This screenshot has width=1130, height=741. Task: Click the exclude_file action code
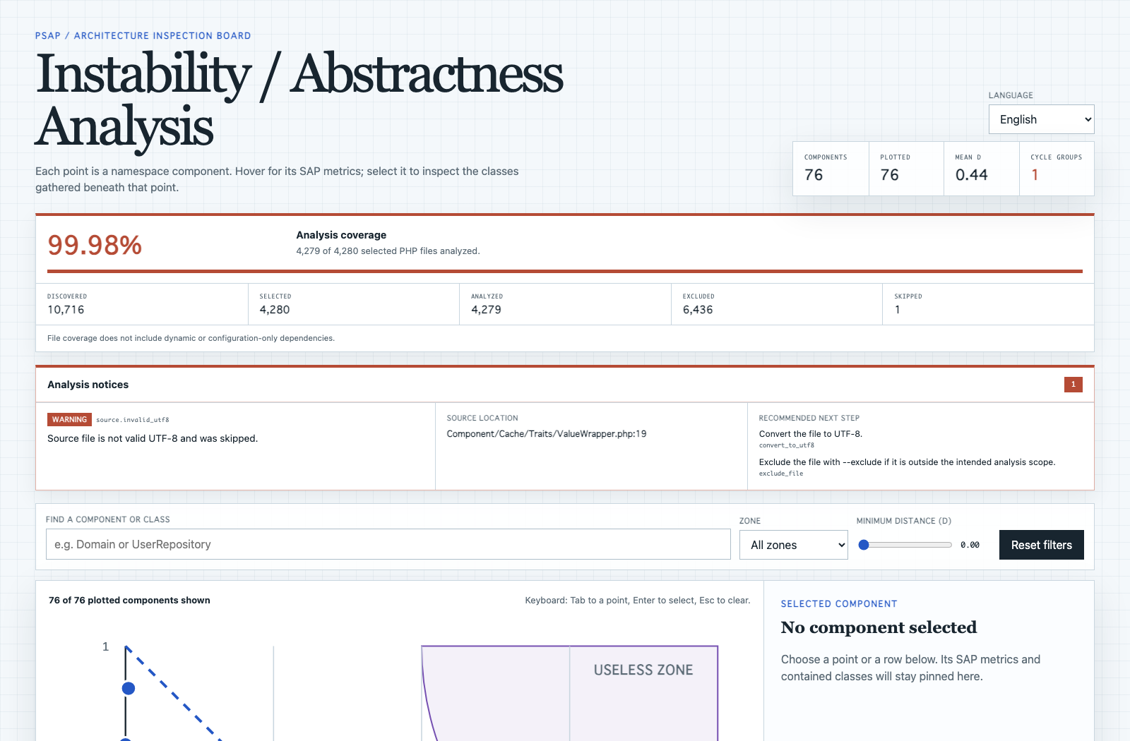point(781,474)
